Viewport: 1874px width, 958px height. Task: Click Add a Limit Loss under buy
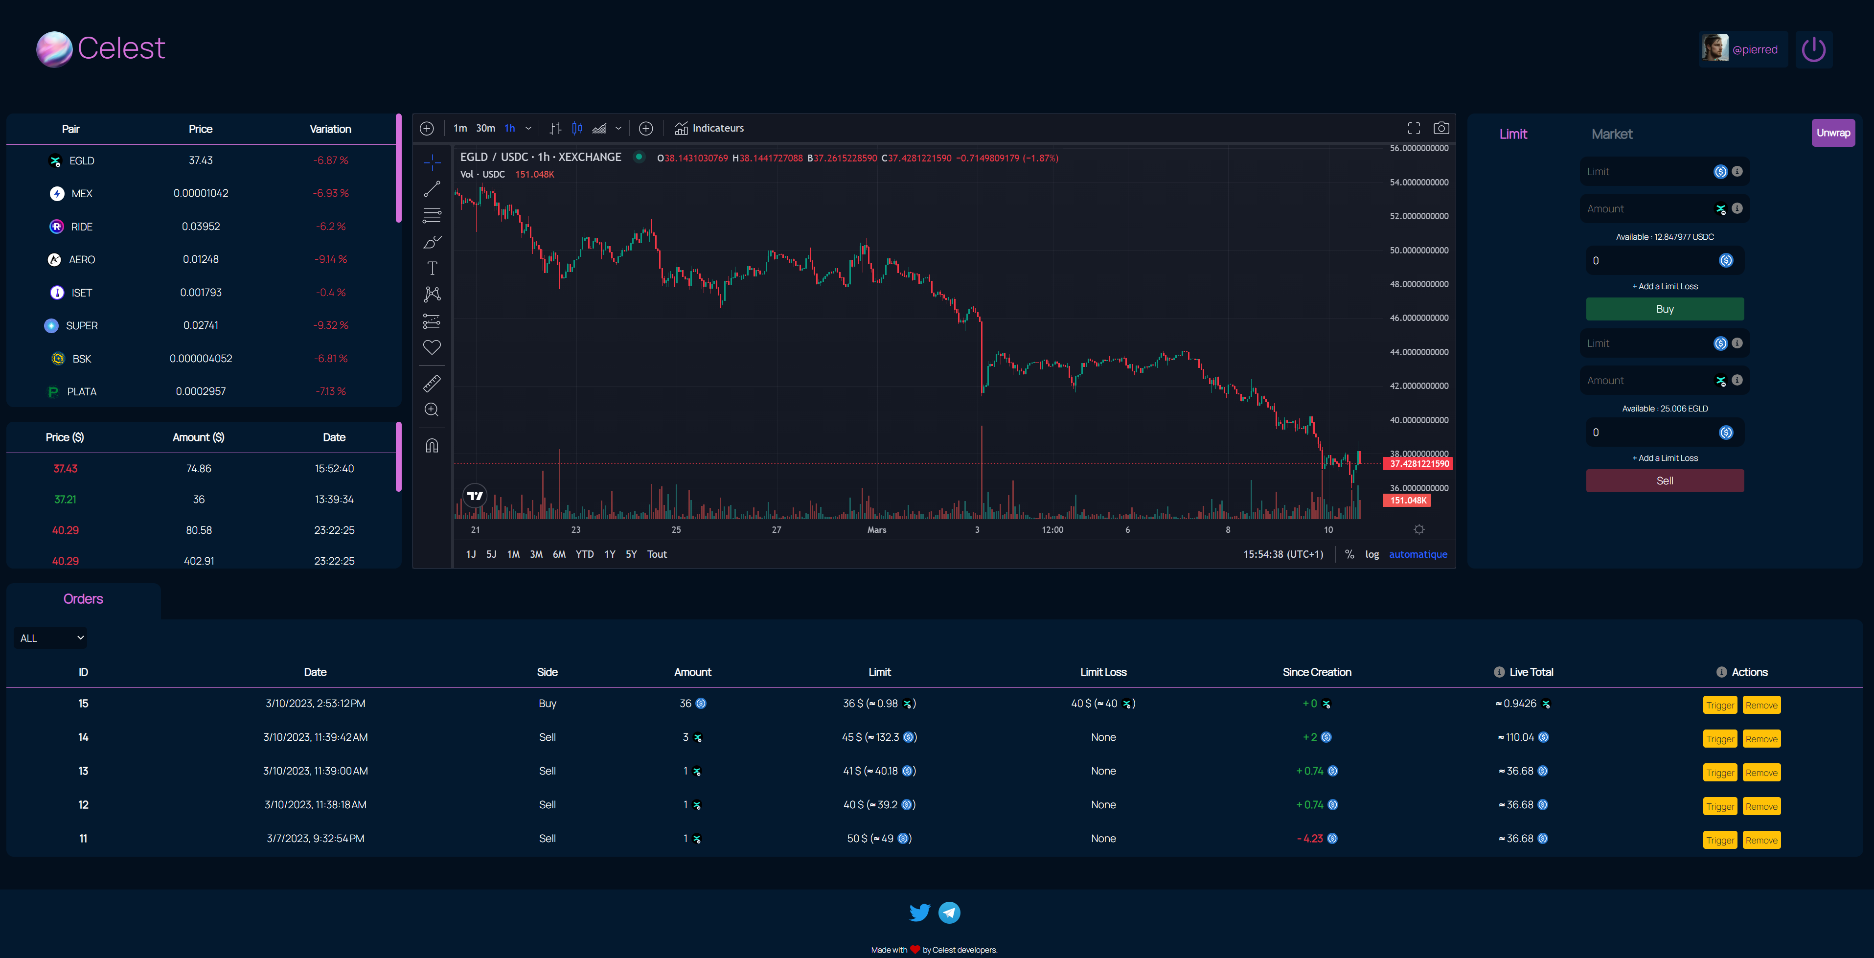click(x=1665, y=286)
